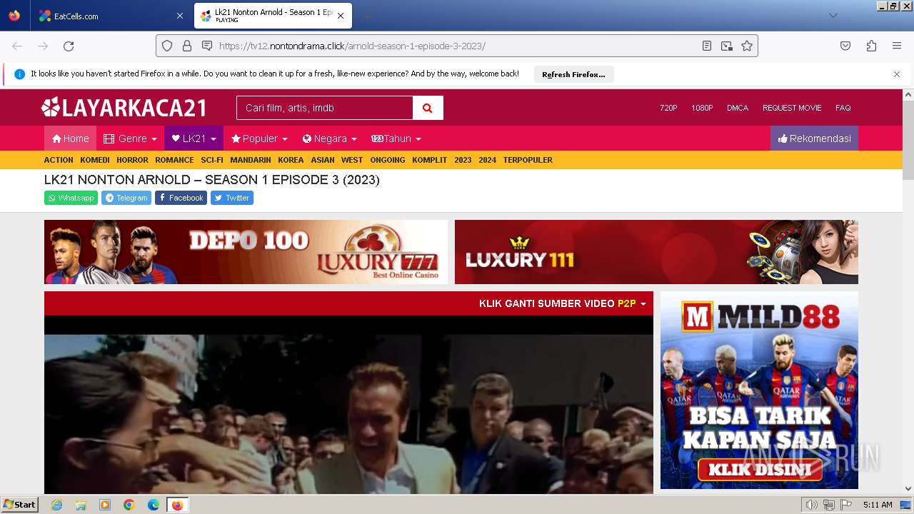Open a new tab with plus icon
Image resolution: width=914 pixels, height=514 pixels.
[x=367, y=16]
